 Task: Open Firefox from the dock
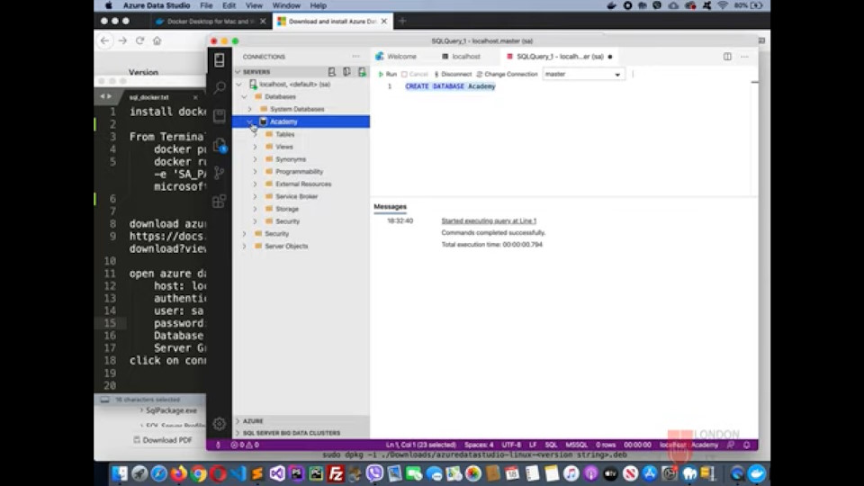[178, 473]
